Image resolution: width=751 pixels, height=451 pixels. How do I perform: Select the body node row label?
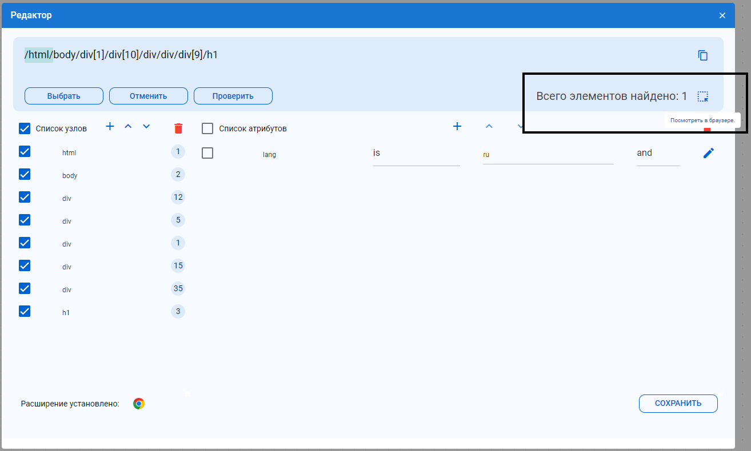(70, 176)
